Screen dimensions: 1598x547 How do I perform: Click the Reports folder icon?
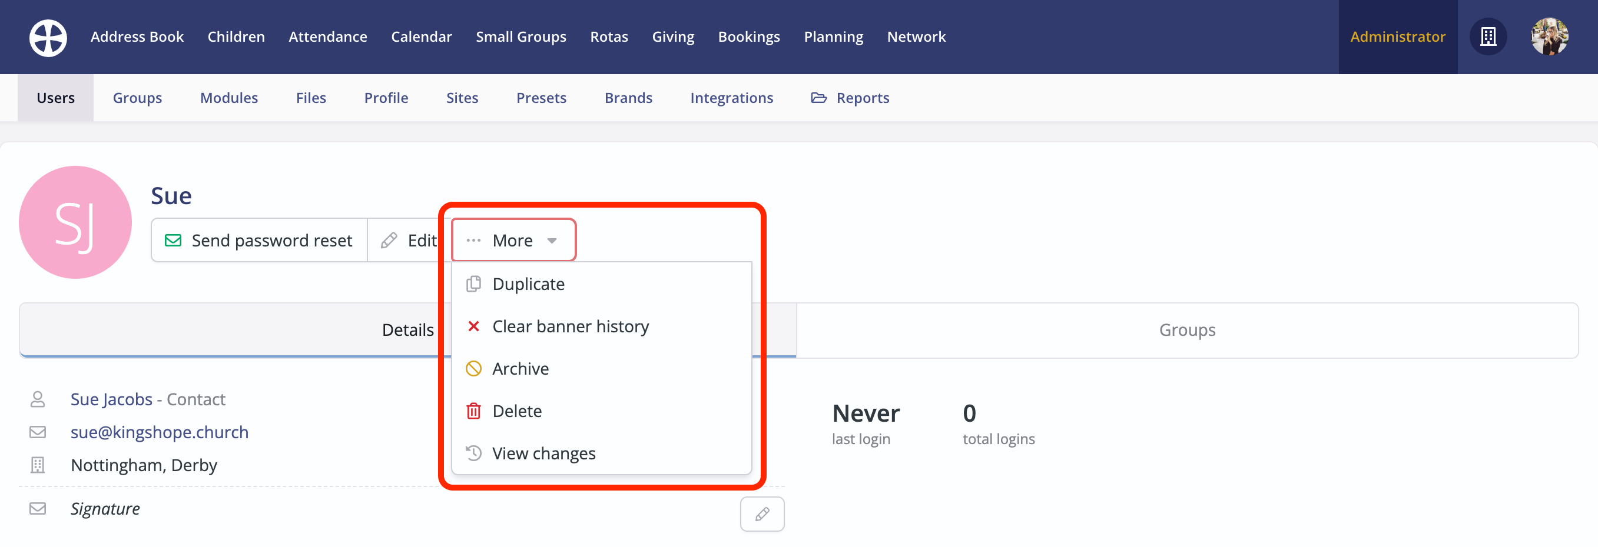[x=819, y=97]
